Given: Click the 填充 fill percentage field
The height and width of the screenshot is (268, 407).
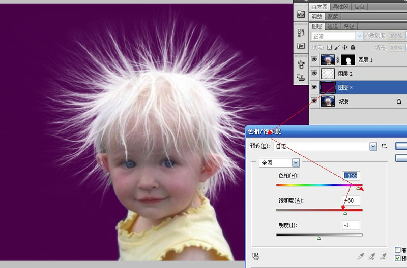Looking at the screenshot, I should (x=396, y=48).
